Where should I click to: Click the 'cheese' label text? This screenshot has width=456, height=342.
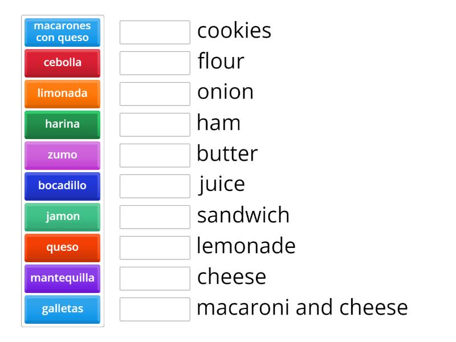(x=231, y=277)
